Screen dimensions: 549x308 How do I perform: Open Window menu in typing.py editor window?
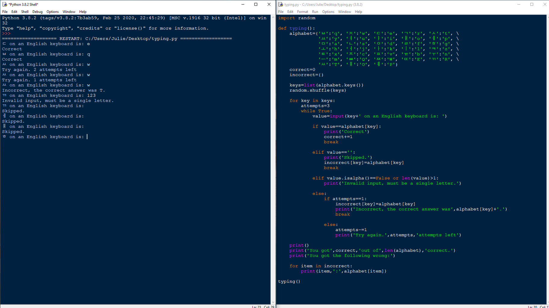coord(345,12)
